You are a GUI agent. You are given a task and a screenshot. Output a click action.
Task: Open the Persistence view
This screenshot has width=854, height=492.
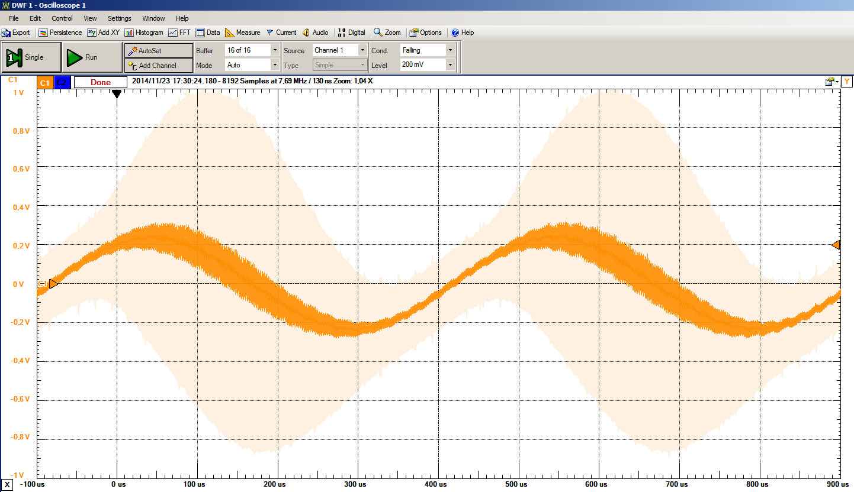coord(60,33)
